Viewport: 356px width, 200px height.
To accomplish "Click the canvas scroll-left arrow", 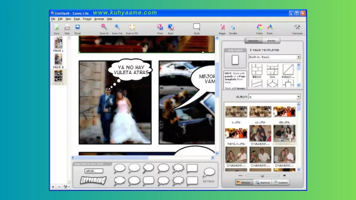I will pyautogui.click(x=73, y=157).
